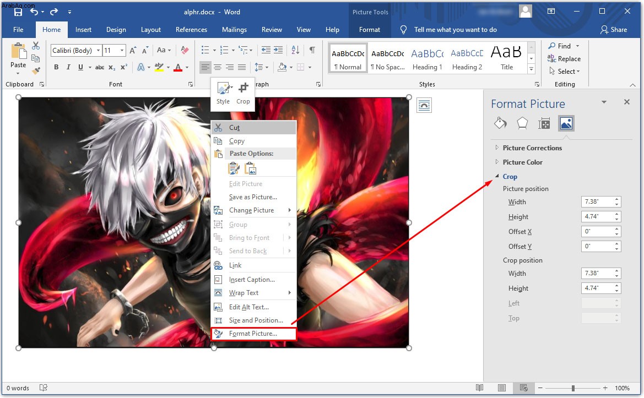Viewport: 644px width, 398px height.
Task: Apply the Title style
Action: click(x=507, y=58)
